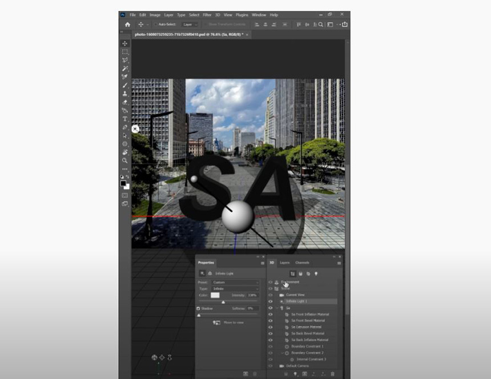Hide Sa Extrusion Material eye
Image resolution: width=491 pixels, height=379 pixels.
coord(271,327)
